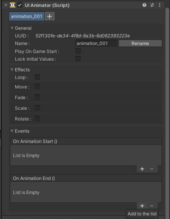Add a listener to On Animation End
The width and height of the screenshot is (170, 219).
142,206
